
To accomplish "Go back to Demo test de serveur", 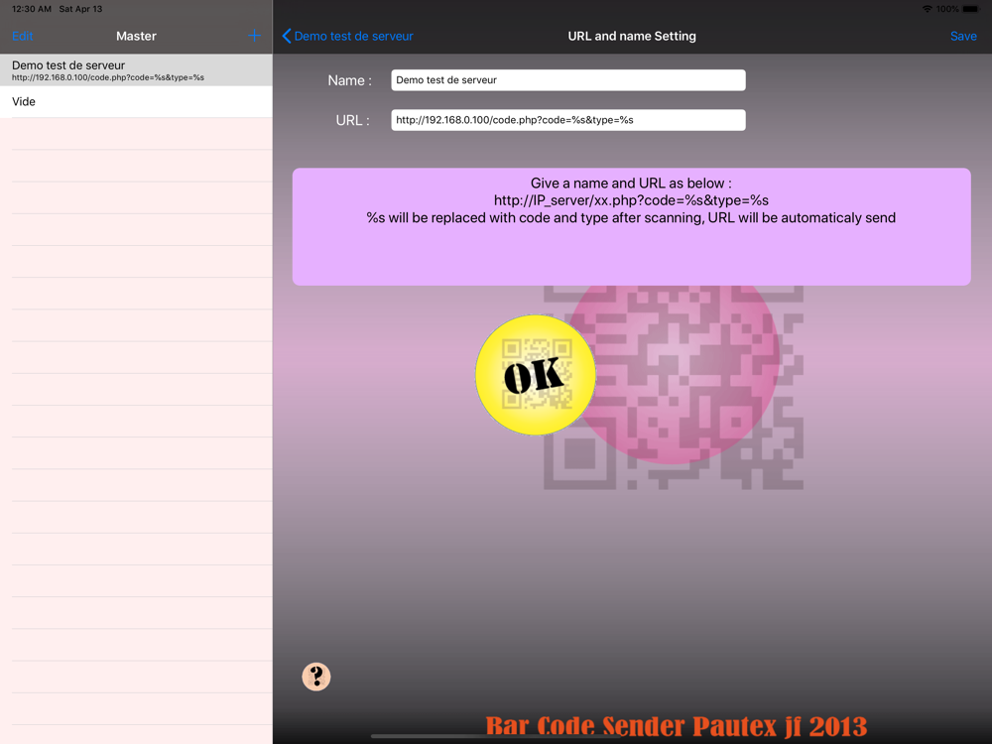I will click(347, 36).
